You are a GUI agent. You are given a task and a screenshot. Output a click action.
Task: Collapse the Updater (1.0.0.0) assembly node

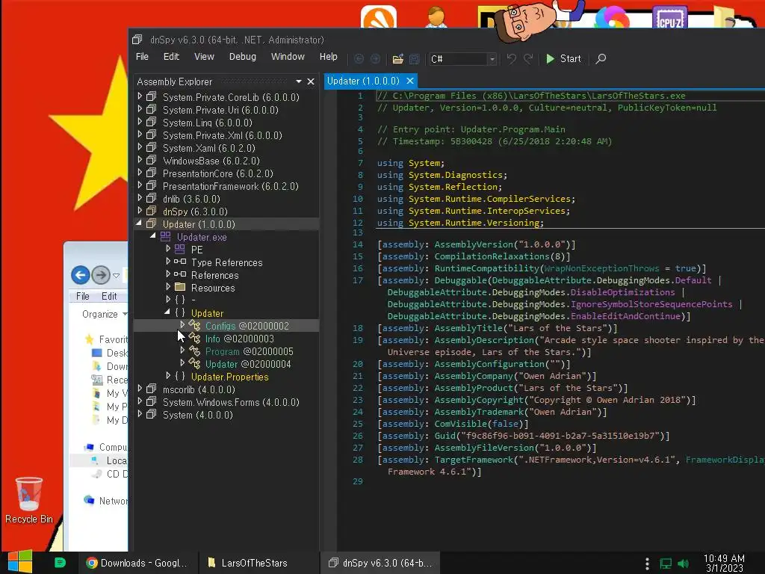point(139,223)
